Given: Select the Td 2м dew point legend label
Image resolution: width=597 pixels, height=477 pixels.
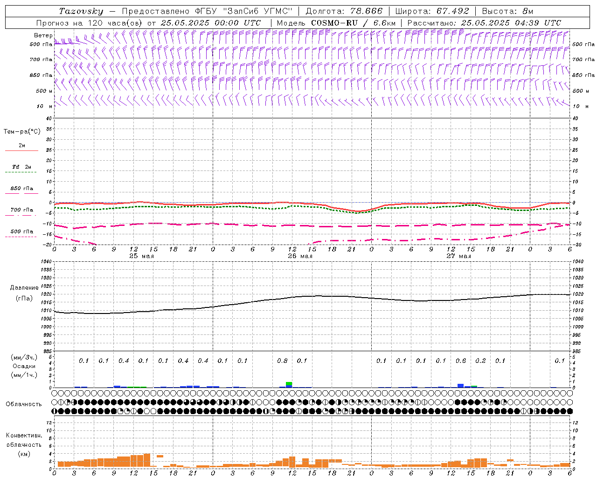Looking at the screenshot, I should (x=22, y=167).
